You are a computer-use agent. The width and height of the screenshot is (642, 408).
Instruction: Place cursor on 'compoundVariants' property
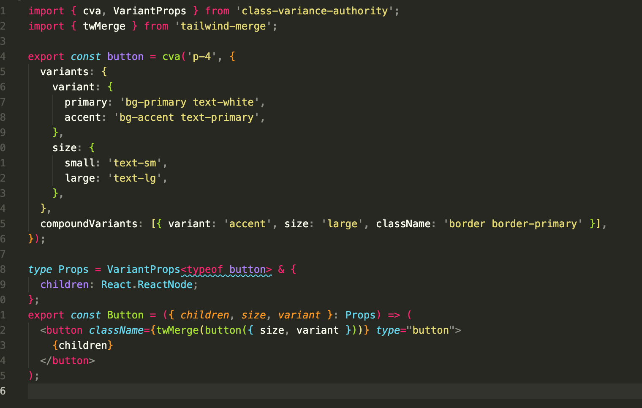click(x=89, y=223)
